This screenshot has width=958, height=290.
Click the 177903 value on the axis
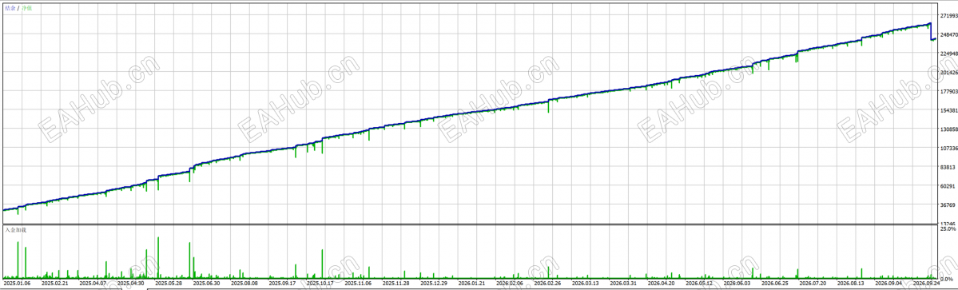click(x=948, y=92)
